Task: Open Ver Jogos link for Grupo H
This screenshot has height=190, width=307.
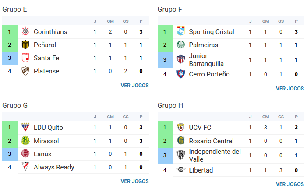Action: tap(289, 184)
